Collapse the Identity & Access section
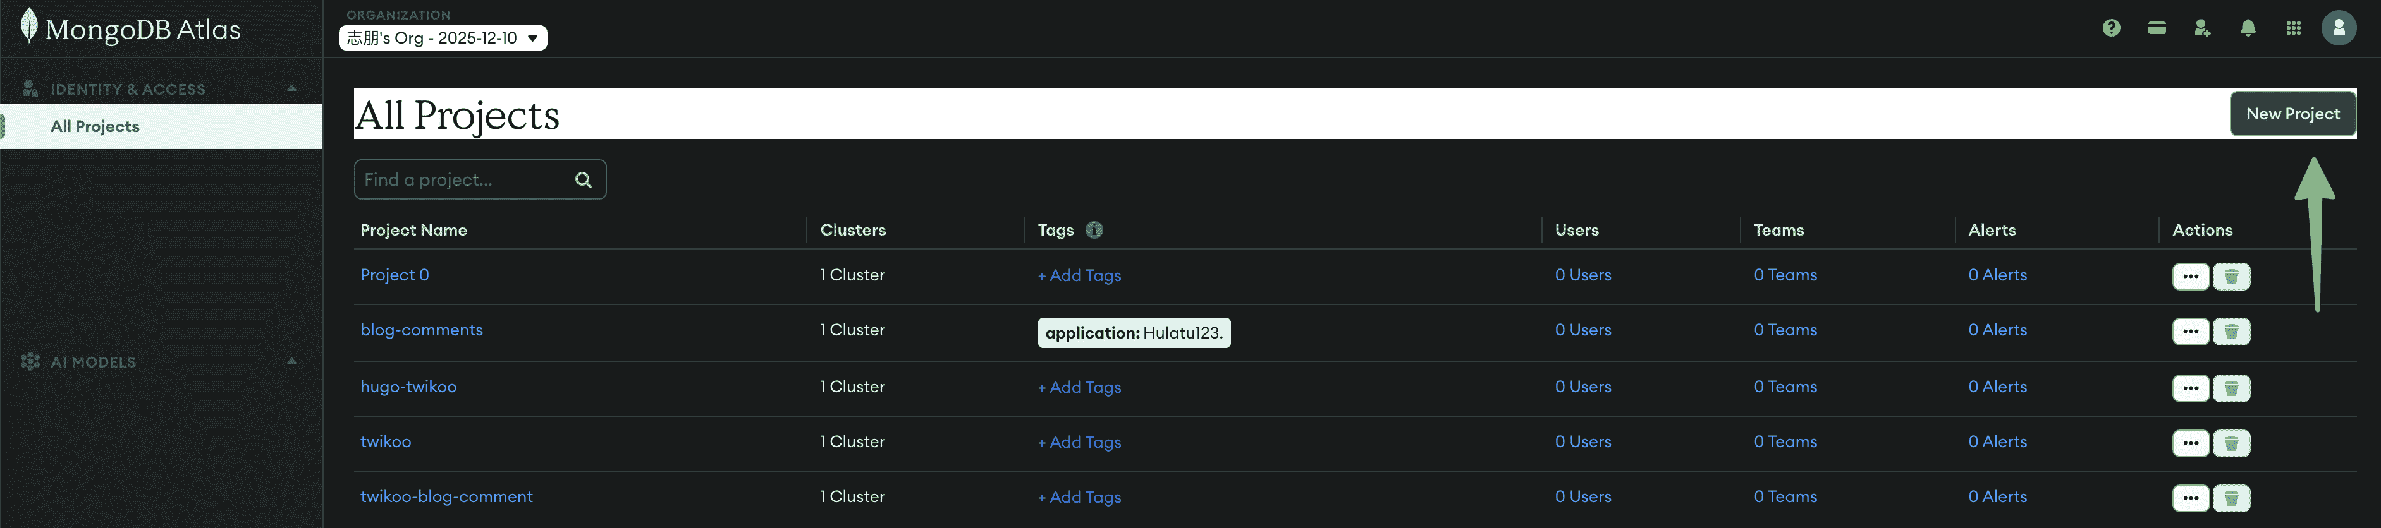 (291, 88)
